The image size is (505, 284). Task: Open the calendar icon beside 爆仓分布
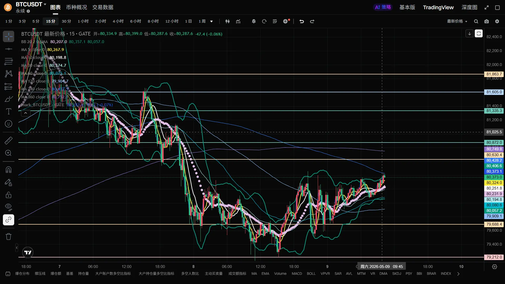(8, 274)
